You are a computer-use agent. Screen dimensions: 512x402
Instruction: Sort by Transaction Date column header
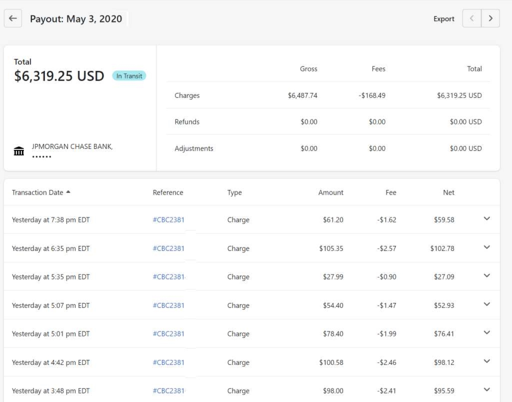click(x=38, y=192)
